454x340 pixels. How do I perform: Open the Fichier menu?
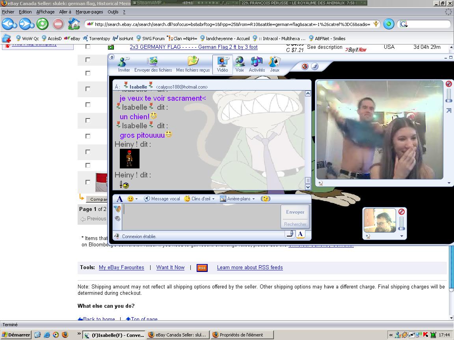point(8,12)
